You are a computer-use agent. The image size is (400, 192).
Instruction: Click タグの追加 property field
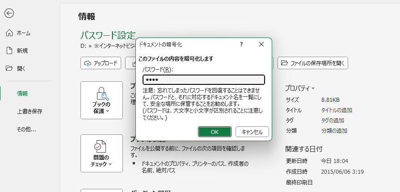[x=333, y=121]
